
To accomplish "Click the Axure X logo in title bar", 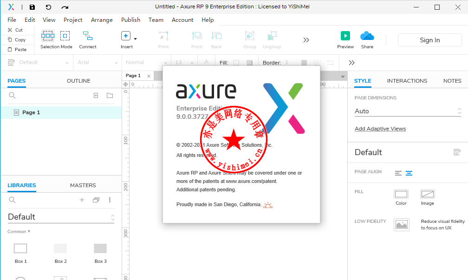I will (11, 7).
